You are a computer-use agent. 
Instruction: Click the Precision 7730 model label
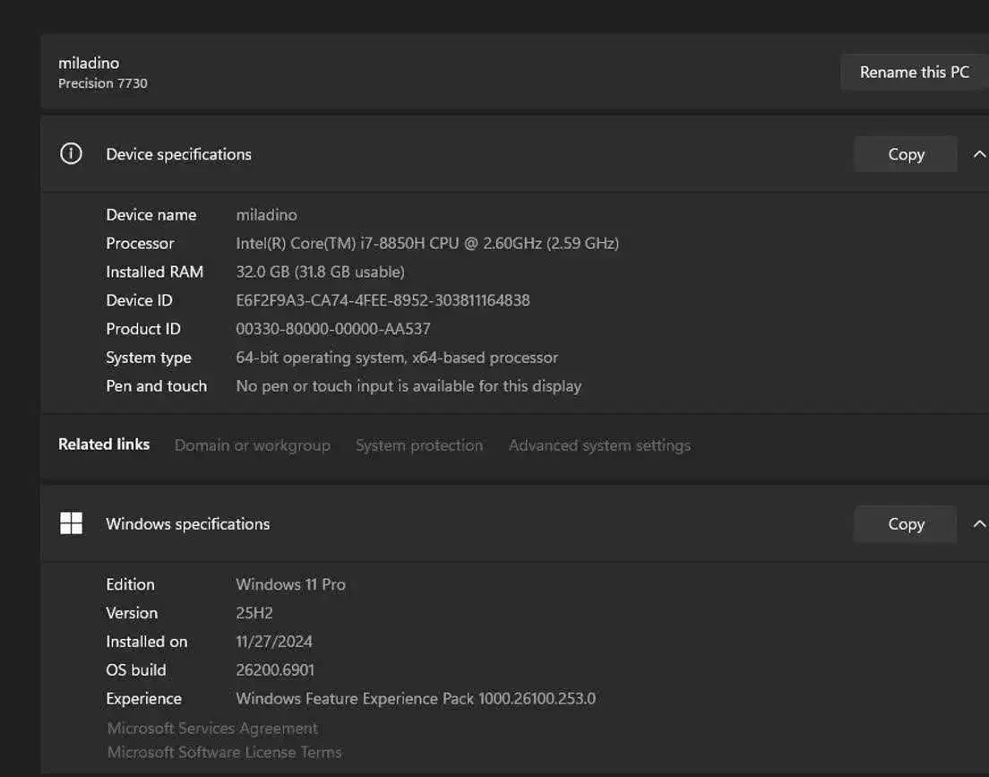coord(102,83)
